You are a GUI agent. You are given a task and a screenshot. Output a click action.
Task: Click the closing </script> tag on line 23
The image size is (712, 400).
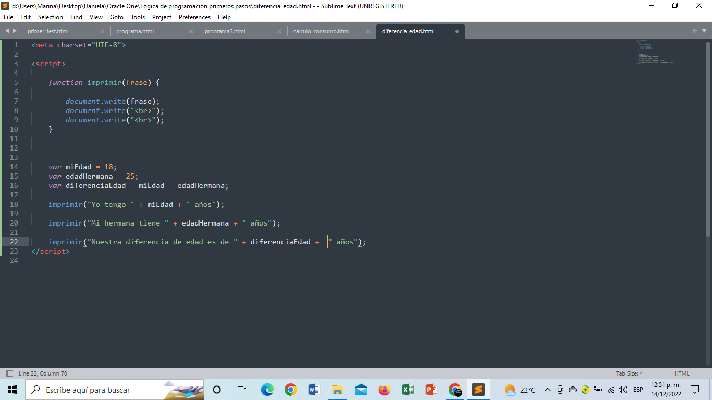click(51, 251)
